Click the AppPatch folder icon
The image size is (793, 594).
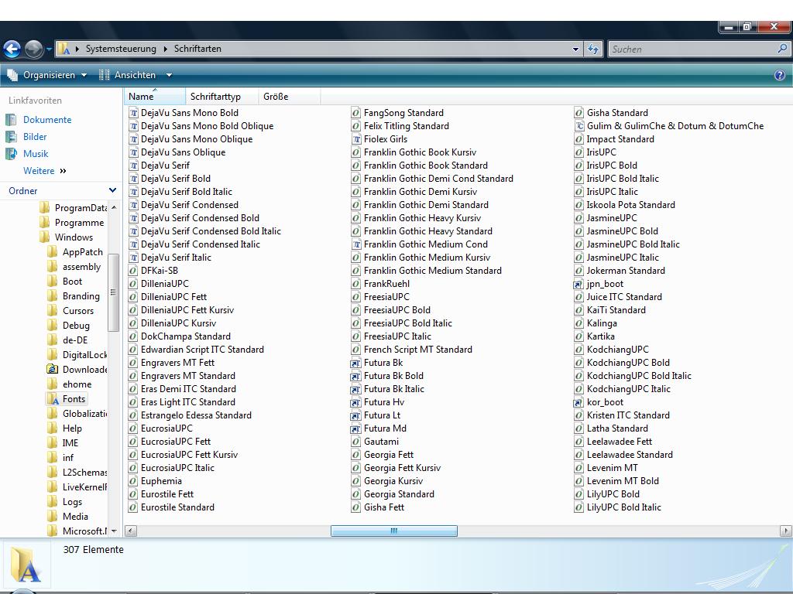(52, 251)
